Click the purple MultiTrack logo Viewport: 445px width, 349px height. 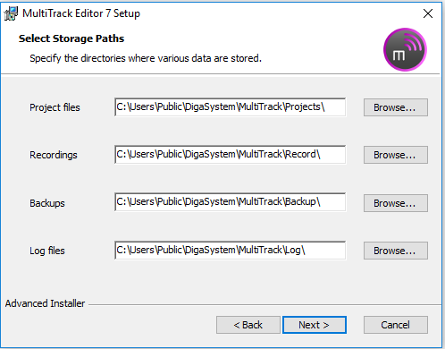click(x=405, y=49)
